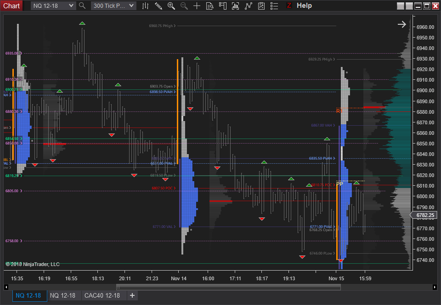The width and height of the screenshot is (441, 305).
Task: Switch to the CAC40 12-18 tab
Action: pos(102,295)
